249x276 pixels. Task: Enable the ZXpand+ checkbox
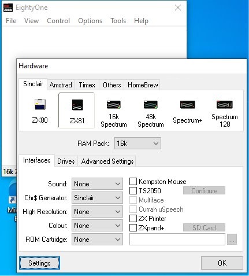[133, 228]
